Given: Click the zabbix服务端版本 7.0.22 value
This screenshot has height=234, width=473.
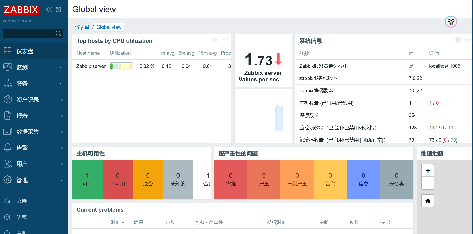Looking at the screenshot, I should 415,78.
